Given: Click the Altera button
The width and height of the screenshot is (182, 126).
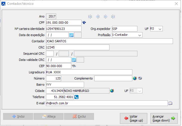Looking at the screenshot, I should (x=49, y=116).
